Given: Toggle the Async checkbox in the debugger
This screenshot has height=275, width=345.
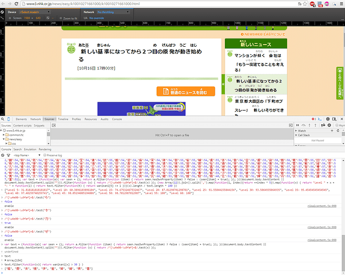Looking at the screenshot, I should (x=337, y=125).
